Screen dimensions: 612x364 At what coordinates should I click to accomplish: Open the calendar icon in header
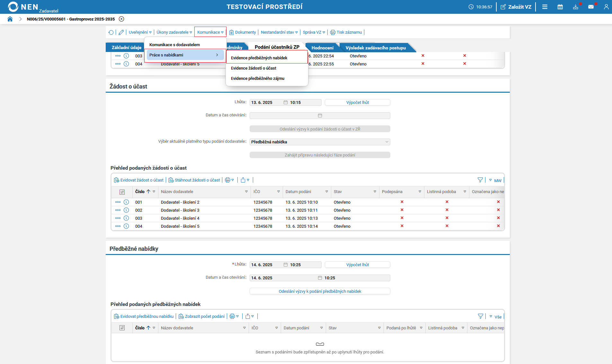tap(560, 7)
